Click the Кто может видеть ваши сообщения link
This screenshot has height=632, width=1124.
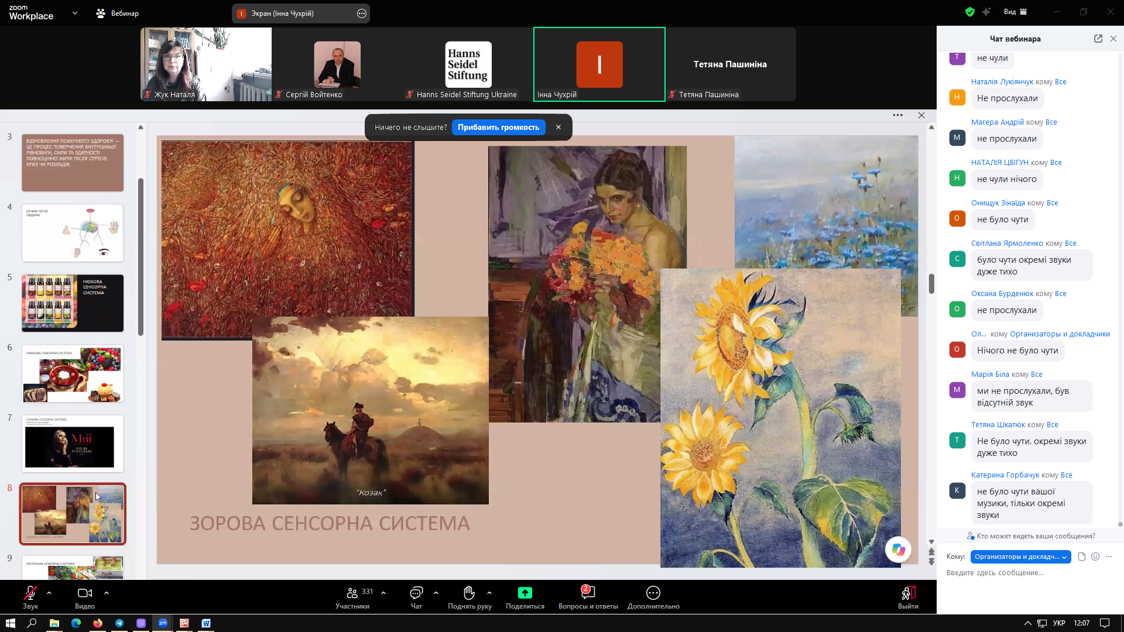(1031, 536)
